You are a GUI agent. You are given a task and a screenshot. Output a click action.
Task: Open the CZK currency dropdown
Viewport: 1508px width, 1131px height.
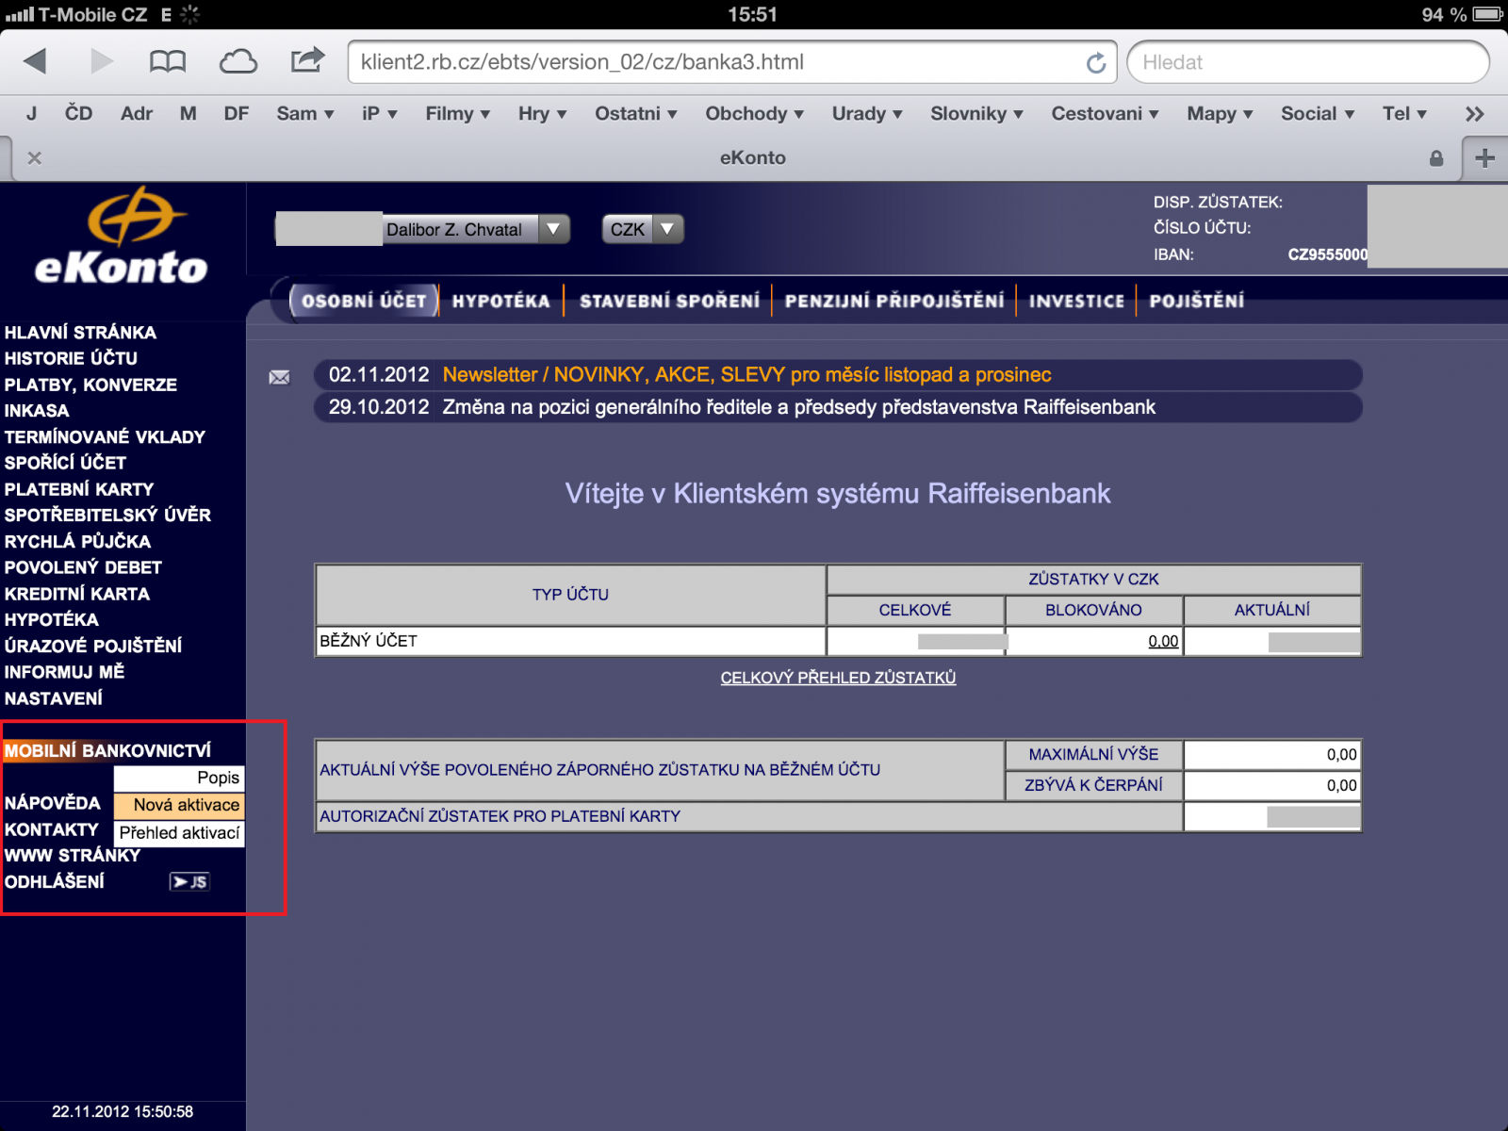[643, 229]
